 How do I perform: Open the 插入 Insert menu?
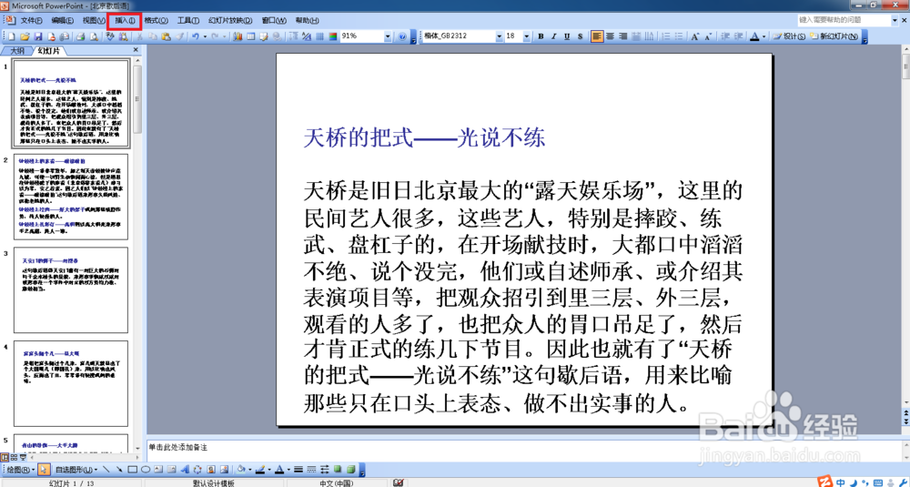coord(125,20)
